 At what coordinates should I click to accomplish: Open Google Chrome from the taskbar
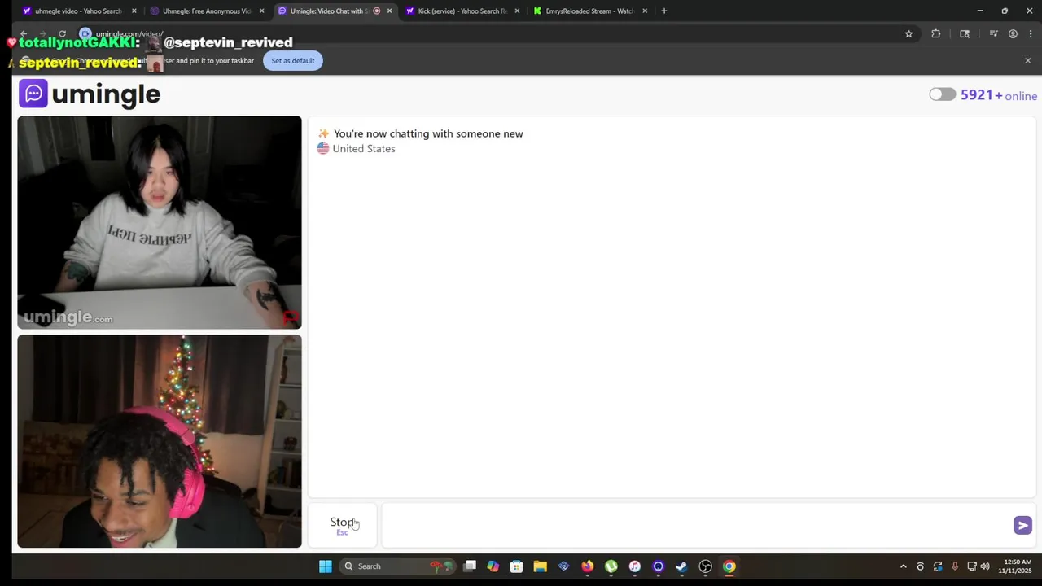pos(729,566)
